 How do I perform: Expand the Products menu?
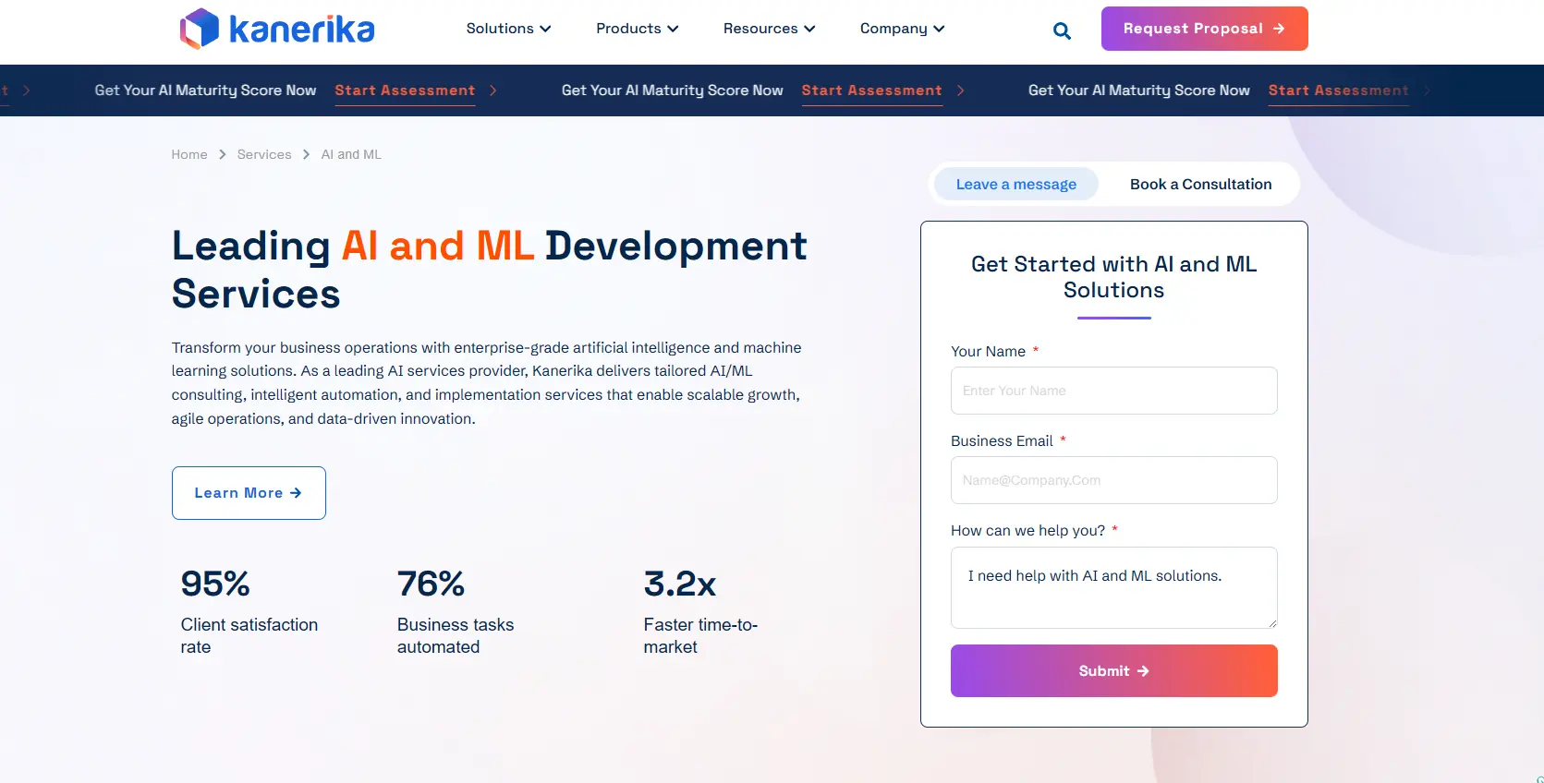click(638, 29)
